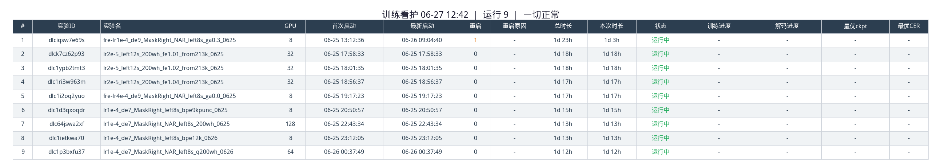Click the orange restart count 1
Screen dimensions: 941x168
475,40
